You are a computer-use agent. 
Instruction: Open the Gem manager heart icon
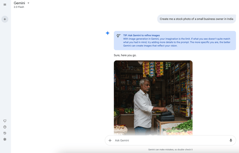click(5, 121)
